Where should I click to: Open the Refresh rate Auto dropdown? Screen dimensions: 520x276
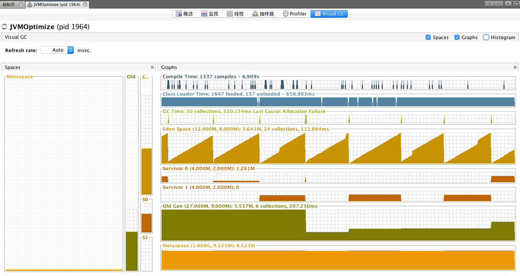(57, 50)
